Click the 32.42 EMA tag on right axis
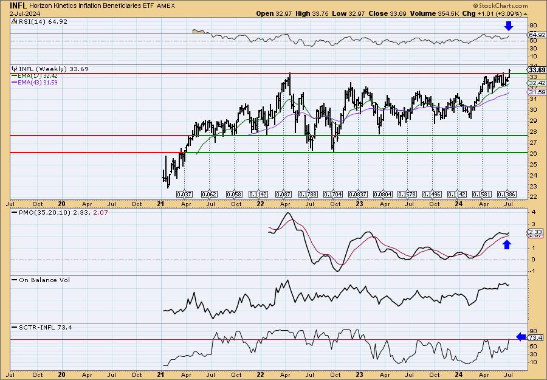The image size is (547, 380). pyautogui.click(x=537, y=83)
